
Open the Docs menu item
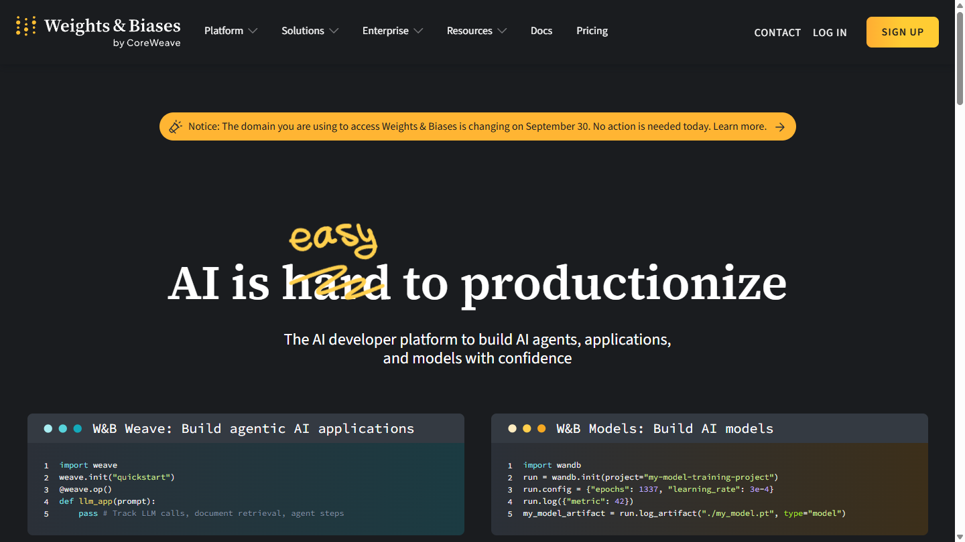pos(541,31)
